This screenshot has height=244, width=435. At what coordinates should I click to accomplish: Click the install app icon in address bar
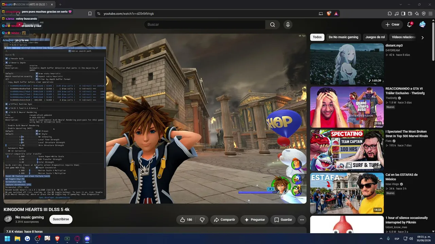click(321, 14)
